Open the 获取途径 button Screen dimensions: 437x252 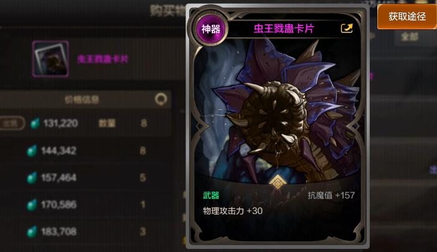coord(407,17)
